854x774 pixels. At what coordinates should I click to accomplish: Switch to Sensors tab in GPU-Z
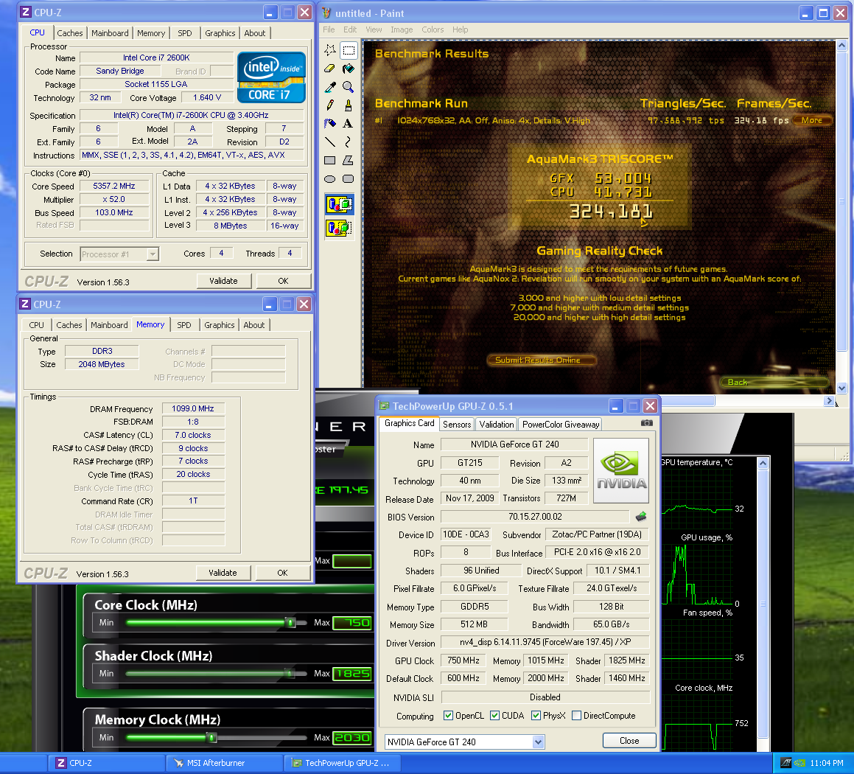(x=457, y=425)
